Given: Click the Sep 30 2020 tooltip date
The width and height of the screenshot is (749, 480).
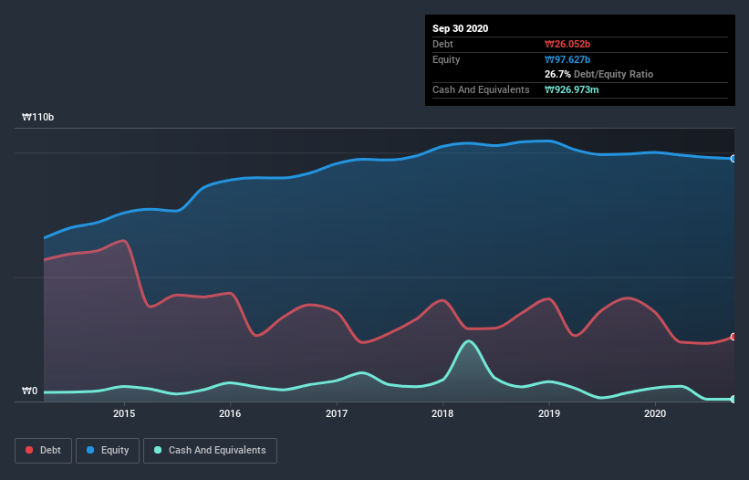Looking at the screenshot, I should (x=461, y=28).
